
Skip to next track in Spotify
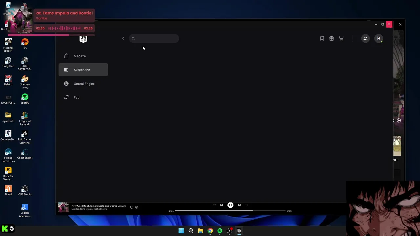(x=239, y=205)
